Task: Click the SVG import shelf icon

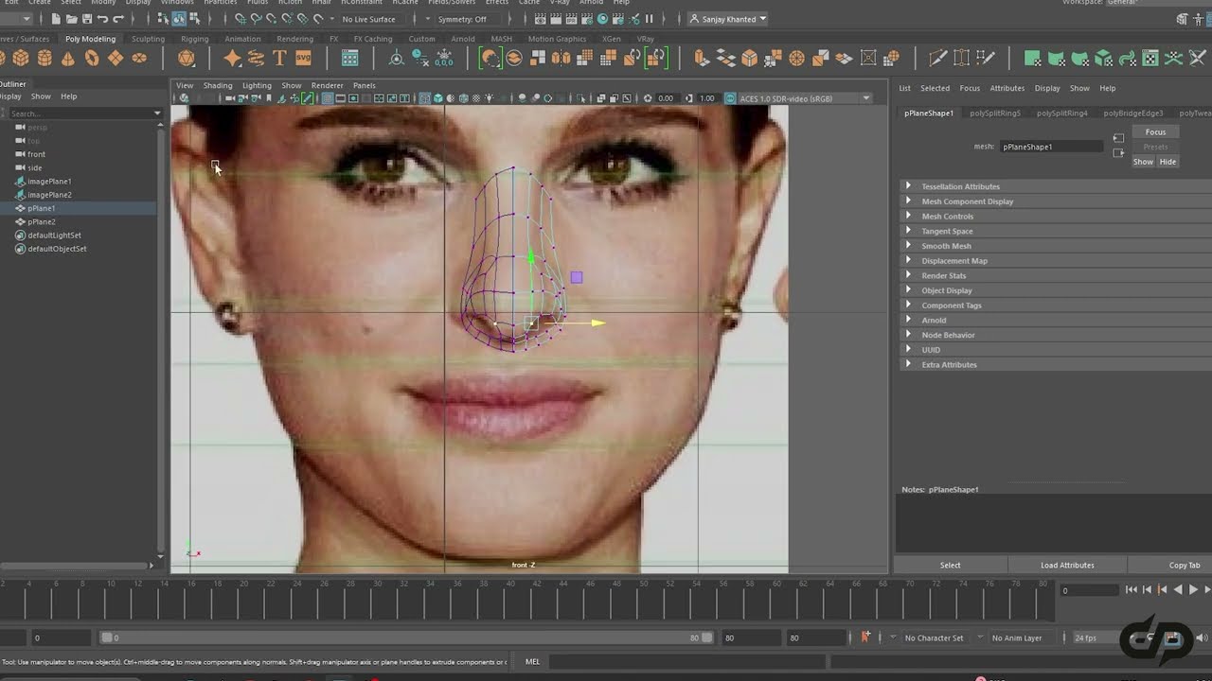Action: 303,58
